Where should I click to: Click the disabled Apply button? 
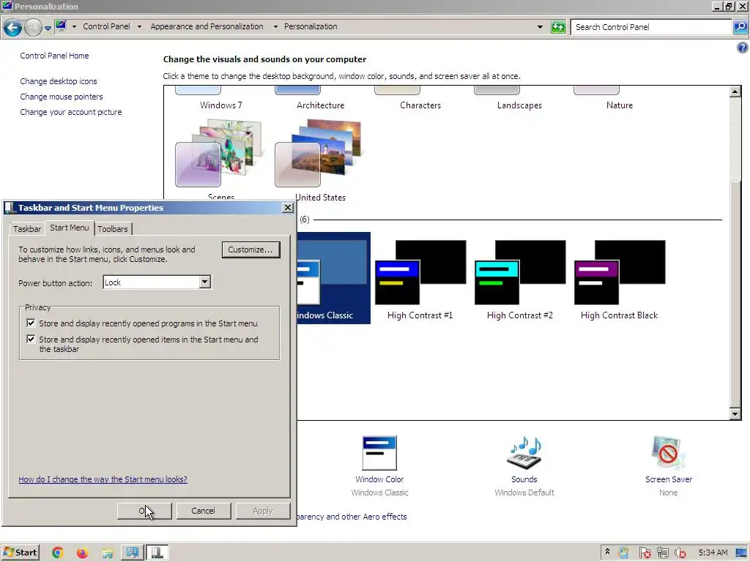click(263, 511)
